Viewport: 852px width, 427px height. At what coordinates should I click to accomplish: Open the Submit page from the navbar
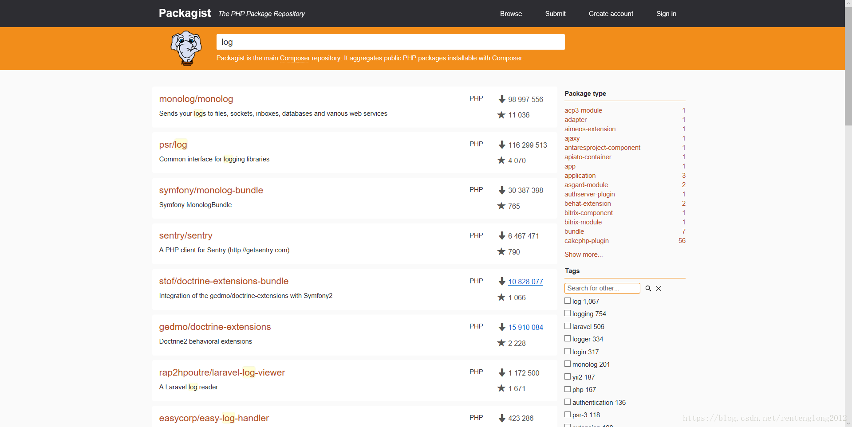pos(555,14)
